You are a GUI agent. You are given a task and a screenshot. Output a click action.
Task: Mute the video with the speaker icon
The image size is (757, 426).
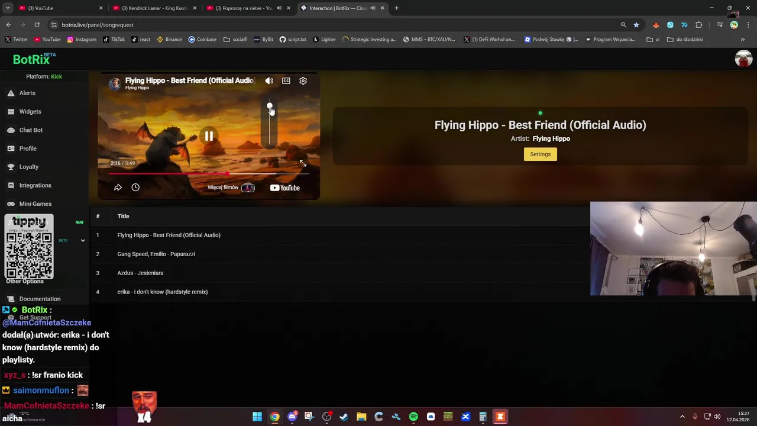(269, 80)
